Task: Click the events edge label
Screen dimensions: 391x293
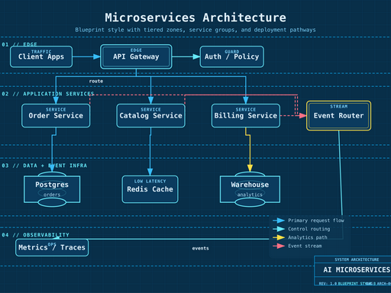Action: pos(201,248)
